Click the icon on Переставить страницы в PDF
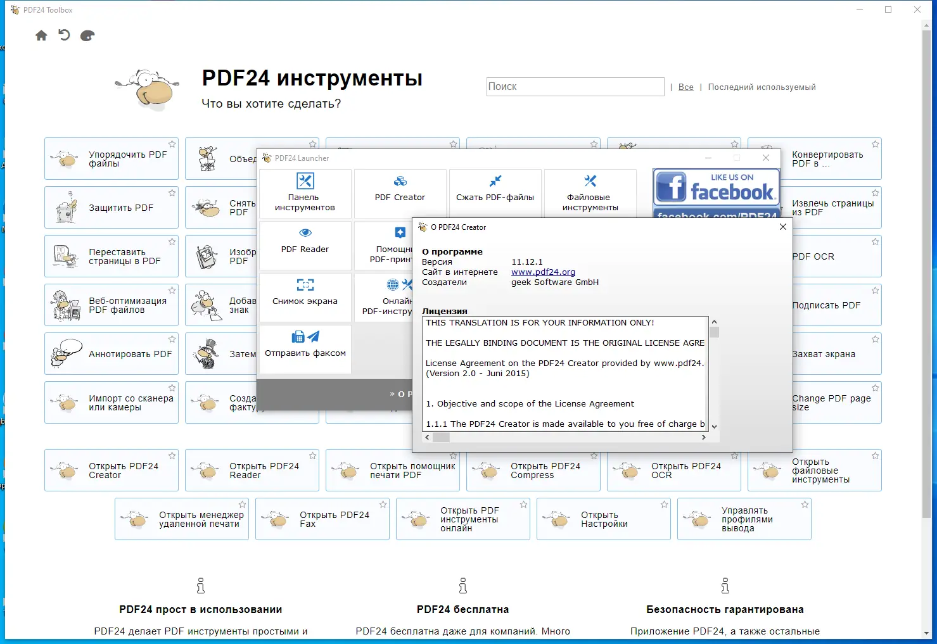 point(66,256)
